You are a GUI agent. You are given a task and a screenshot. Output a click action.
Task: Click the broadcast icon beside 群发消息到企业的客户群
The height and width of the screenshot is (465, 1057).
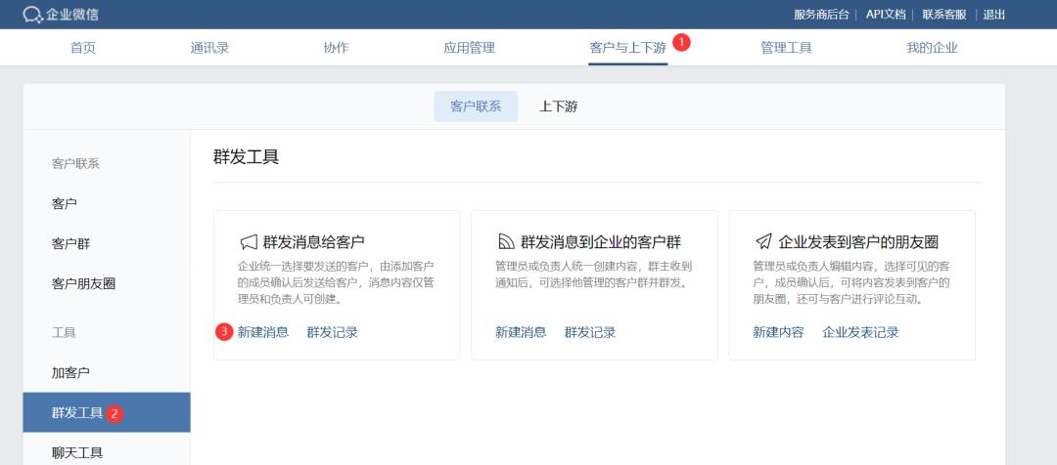tap(506, 241)
